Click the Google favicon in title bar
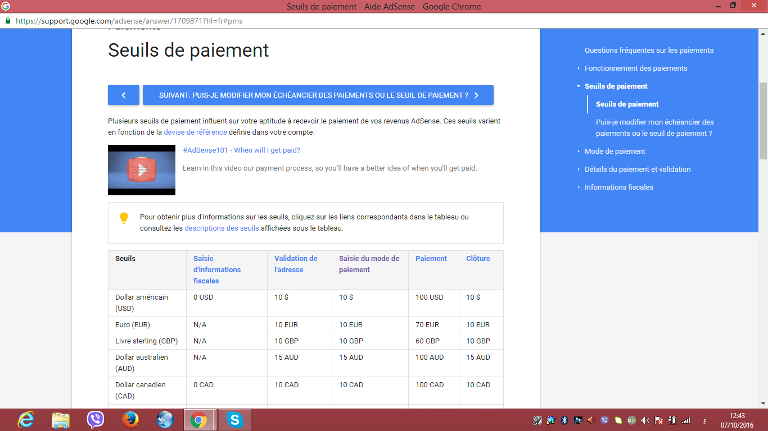768x431 pixels. pyautogui.click(x=6, y=6)
